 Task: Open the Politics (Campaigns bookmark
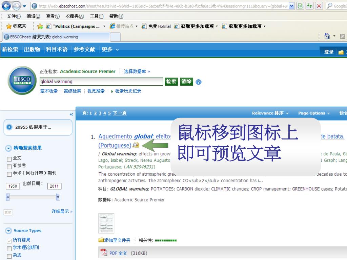click(x=73, y=26)
